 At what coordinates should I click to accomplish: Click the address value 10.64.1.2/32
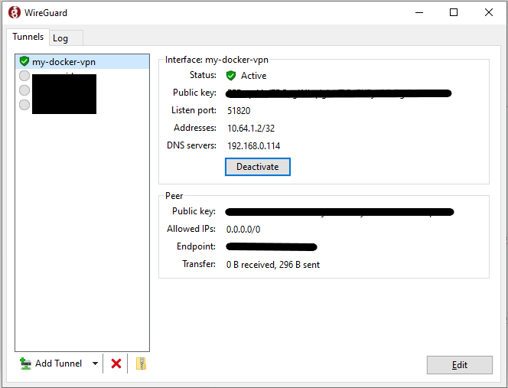[x=251, y=129]
